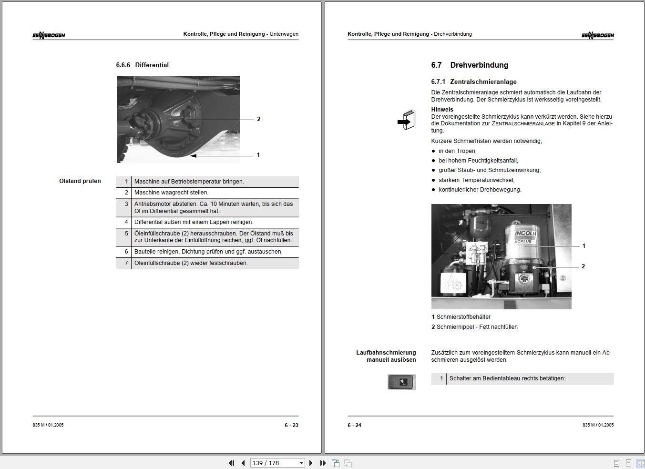
Task: Click the differential photo on left page
Action: tap(178, 119)
